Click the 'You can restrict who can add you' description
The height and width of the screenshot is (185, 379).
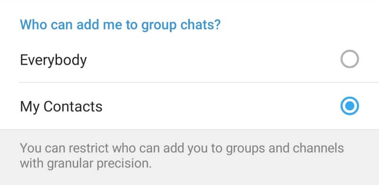182,156
